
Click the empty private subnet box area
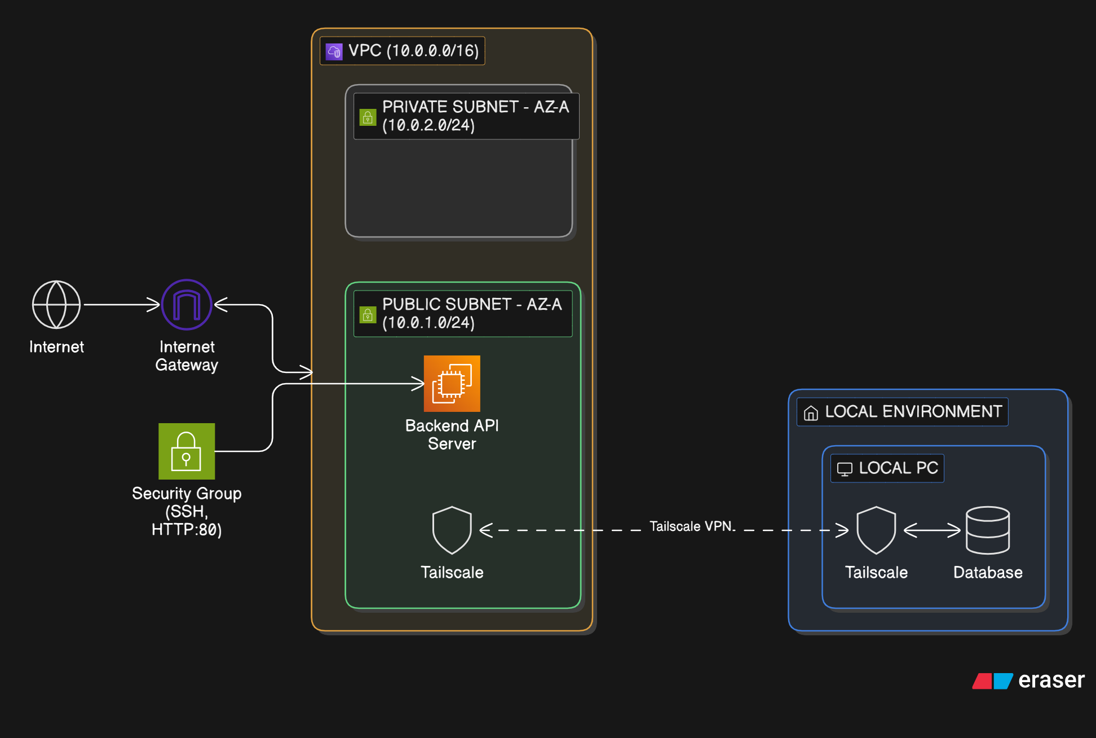pyautogui.click(x=458, y=189)
